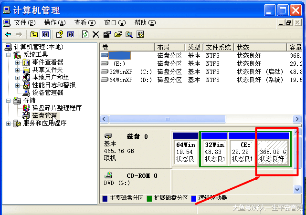Open the 窗口(W) menu
The height and width of the screenshot is (215, 306).
[115, 23]
